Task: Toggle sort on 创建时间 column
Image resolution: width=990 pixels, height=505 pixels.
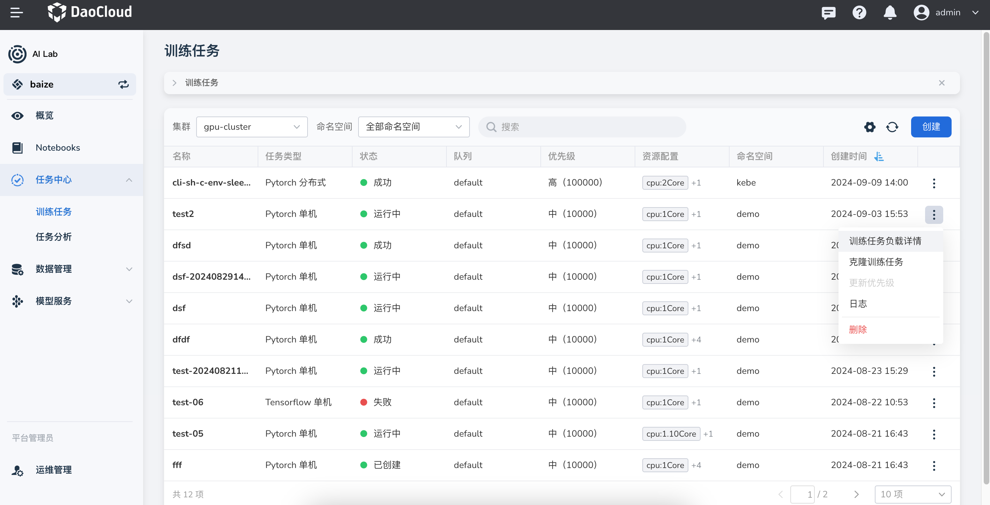Action: (x=879, y=157)
